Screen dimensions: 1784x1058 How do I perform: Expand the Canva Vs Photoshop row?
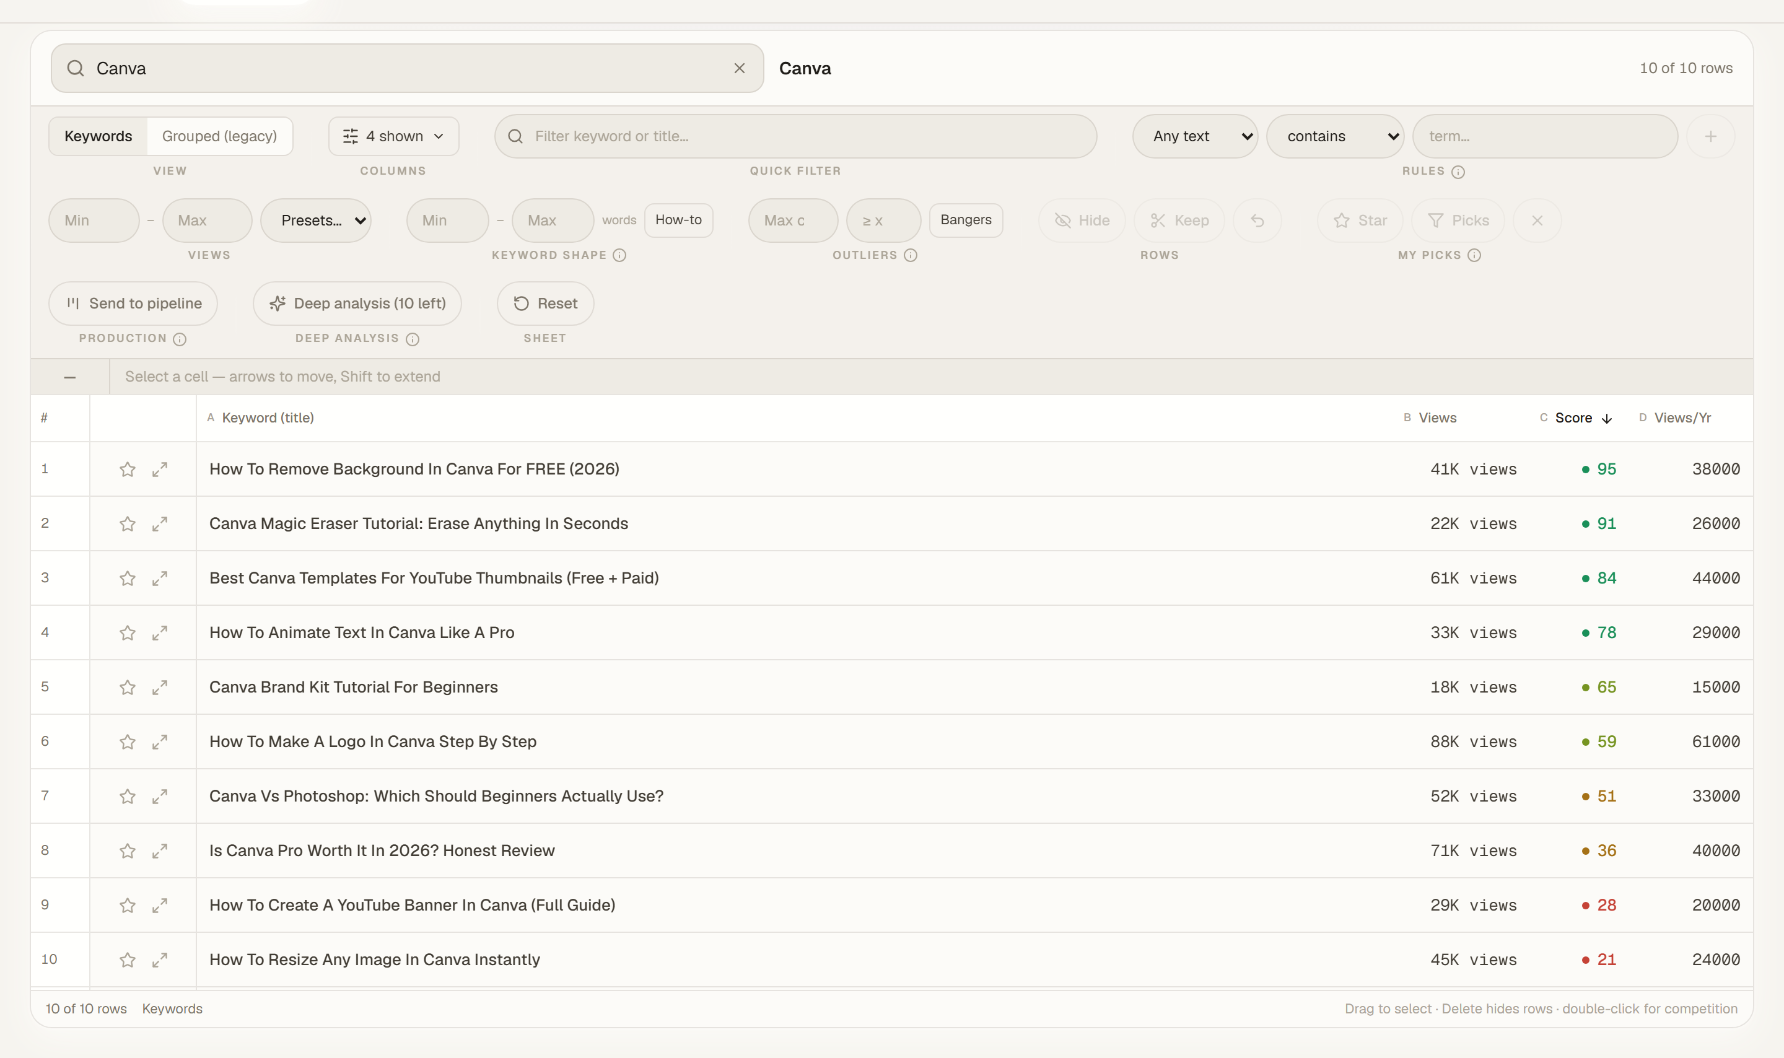pos(160,797)
